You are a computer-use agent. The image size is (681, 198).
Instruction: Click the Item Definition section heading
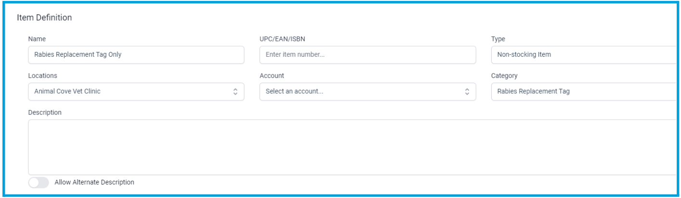click(x=44, y=18)
